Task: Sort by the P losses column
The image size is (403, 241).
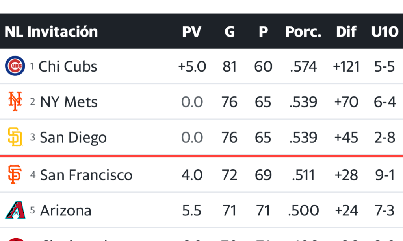Action: click(x=263, y=31)
